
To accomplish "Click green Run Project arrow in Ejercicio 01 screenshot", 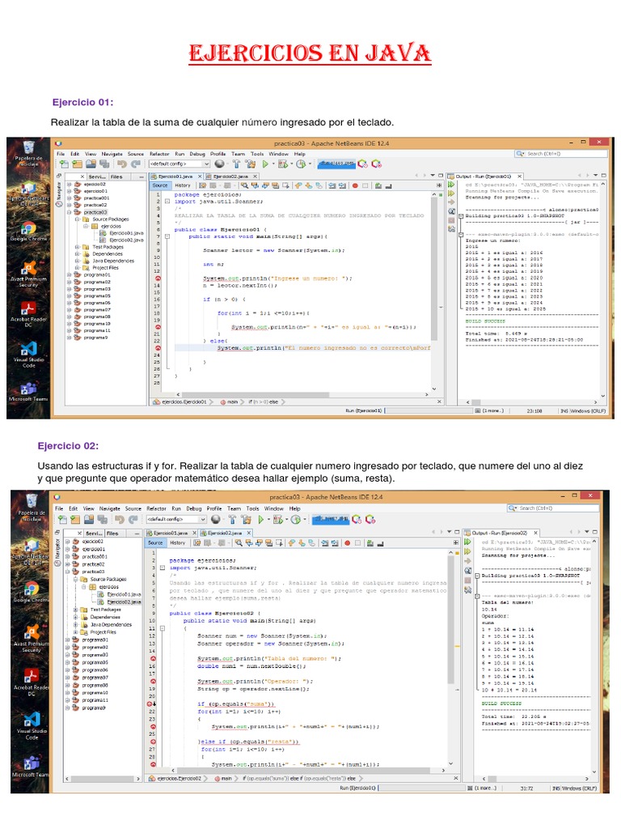I will coord(265,164).
